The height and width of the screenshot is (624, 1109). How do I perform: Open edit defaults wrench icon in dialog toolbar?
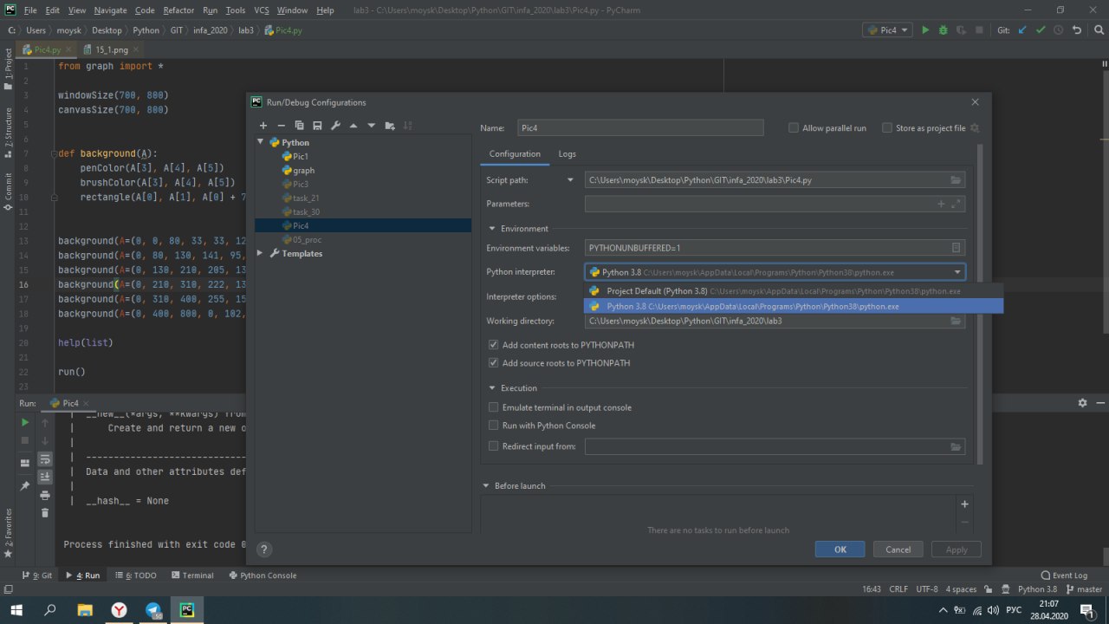[335, 126]
